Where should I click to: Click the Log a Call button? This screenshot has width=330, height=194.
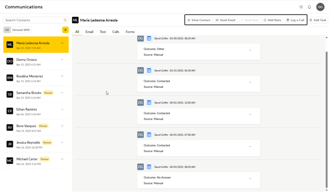tap(296, 20)
